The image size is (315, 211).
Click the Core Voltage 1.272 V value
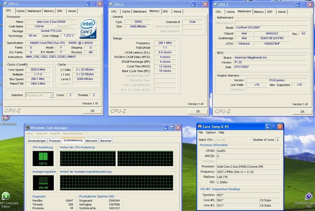click(x=69, y=36)
